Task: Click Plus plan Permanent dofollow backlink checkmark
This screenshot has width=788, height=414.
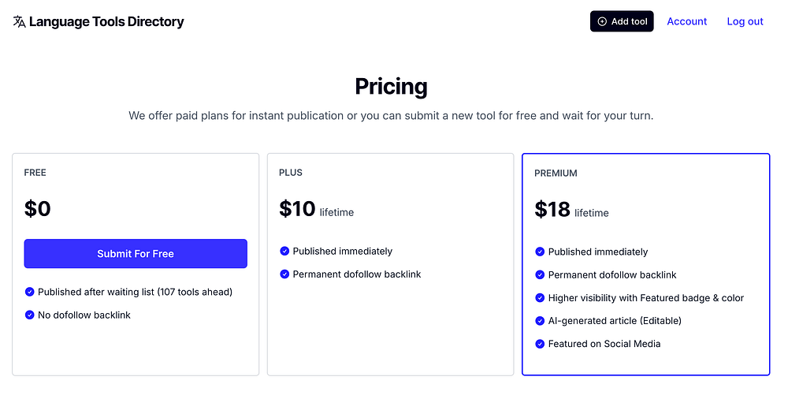Action: pyautogui.click(x=284, y=274)
